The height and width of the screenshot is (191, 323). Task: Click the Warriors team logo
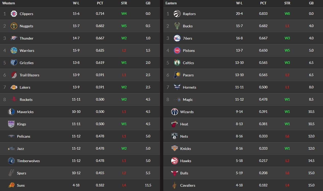click(14, 51)
